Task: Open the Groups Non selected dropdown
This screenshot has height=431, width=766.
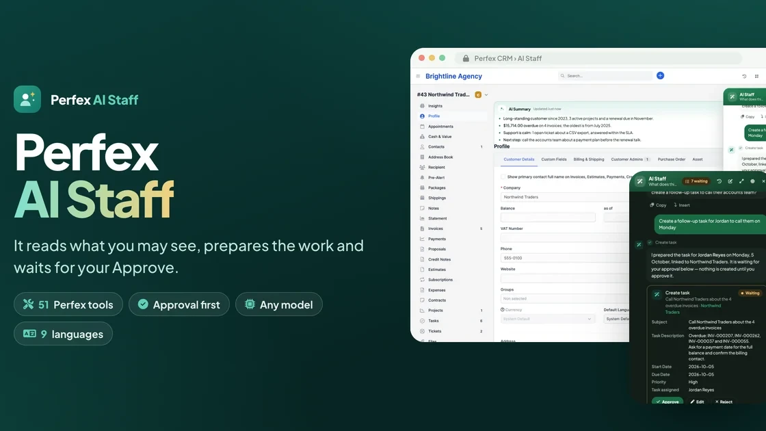Action: pyautogui.click(x=565, y=298)
